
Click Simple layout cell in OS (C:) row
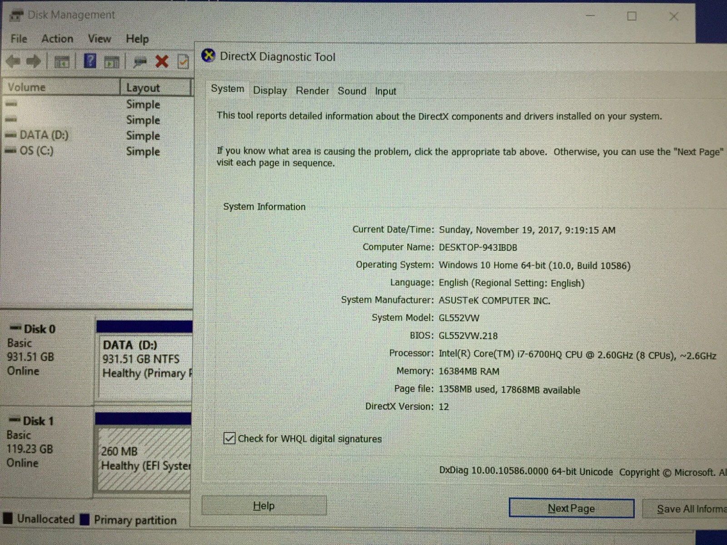[x=143, y=151]
